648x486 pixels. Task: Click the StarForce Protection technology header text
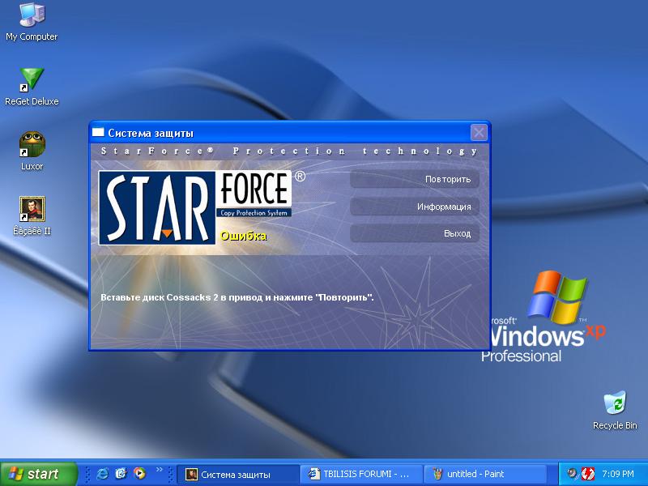[x=289, y=151]
